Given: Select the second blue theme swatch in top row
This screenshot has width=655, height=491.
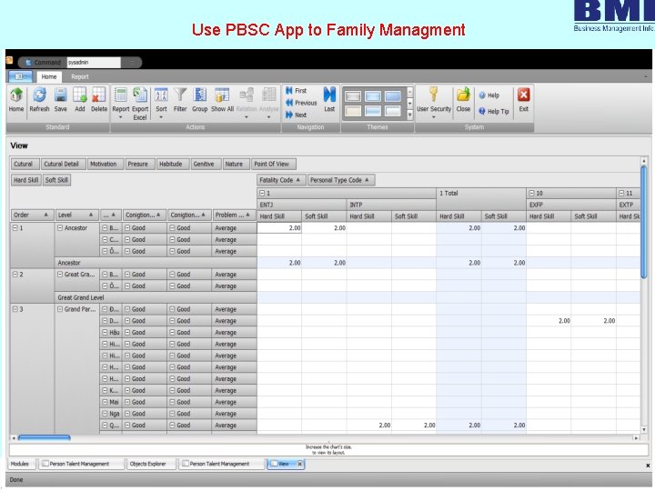Looking at the screenshot, I should [x=373, y=96].
